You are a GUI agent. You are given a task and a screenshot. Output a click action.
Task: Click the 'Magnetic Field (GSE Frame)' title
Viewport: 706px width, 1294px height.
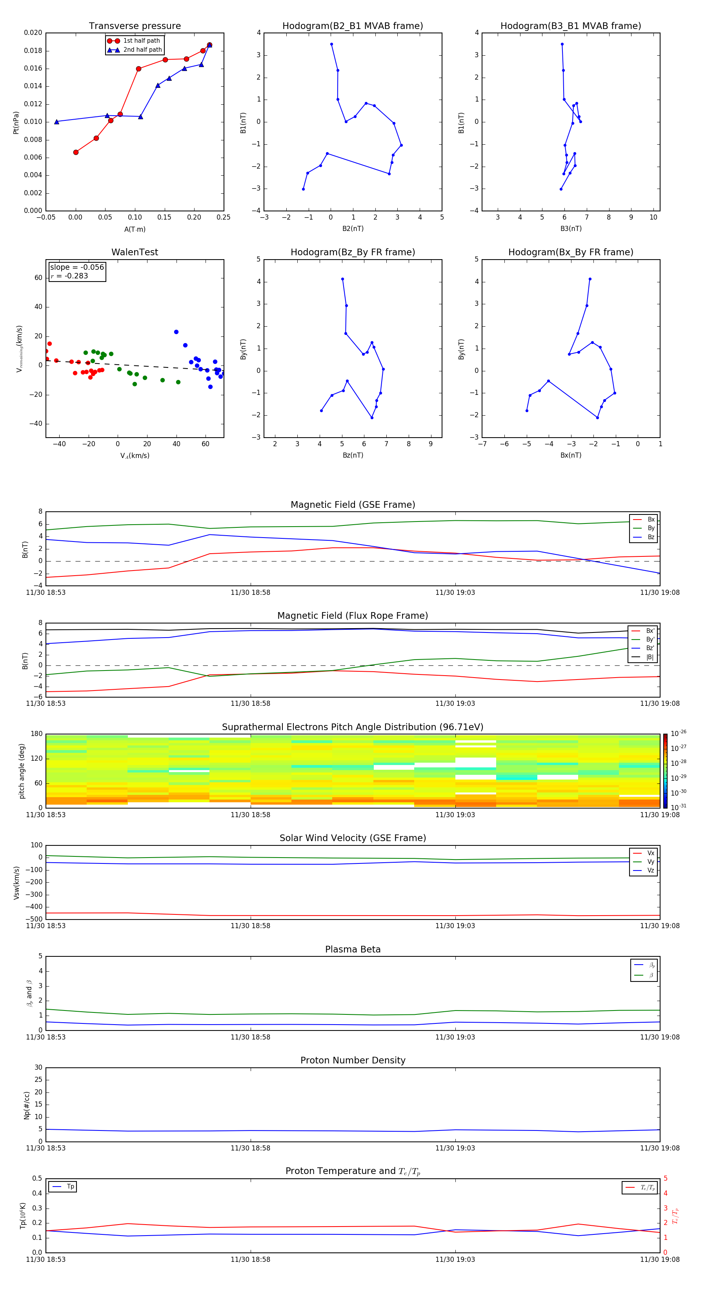tap(353, 505)
